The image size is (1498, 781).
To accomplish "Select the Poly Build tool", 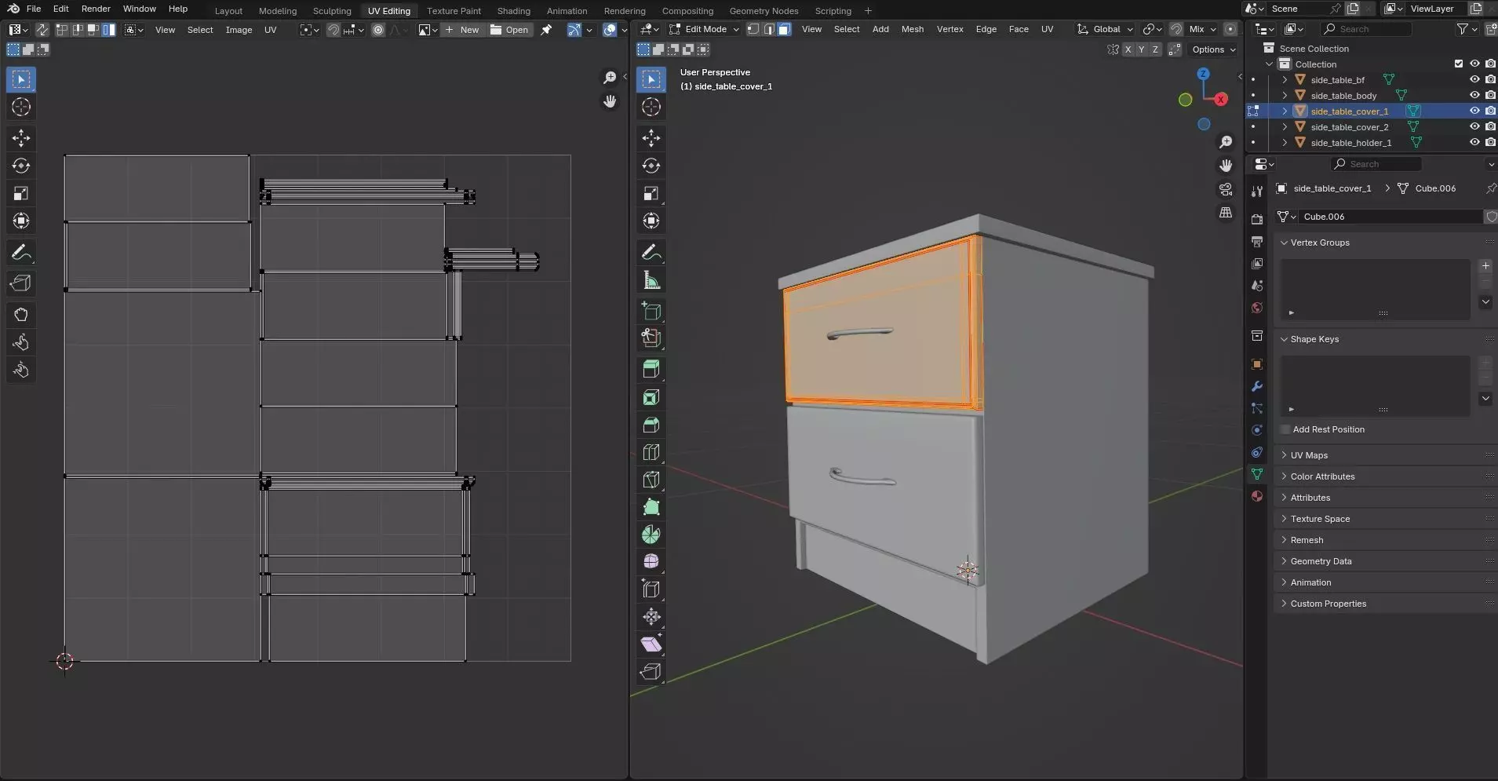I will (x=651, y=507).
